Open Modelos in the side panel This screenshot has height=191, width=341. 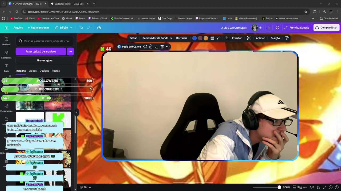click(x=6, y=41)
